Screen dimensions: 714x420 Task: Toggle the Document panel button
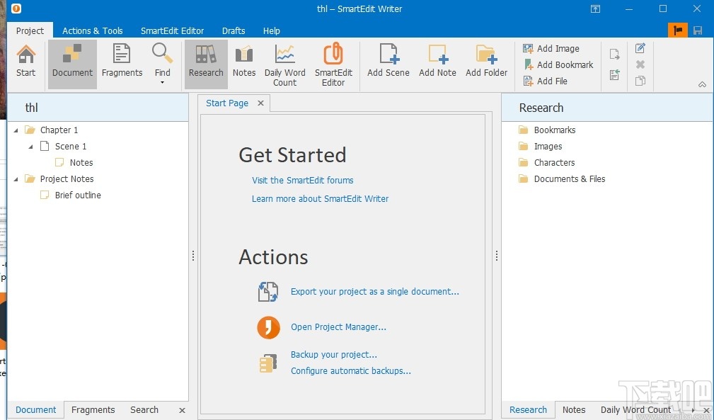[x=71, y=62]
